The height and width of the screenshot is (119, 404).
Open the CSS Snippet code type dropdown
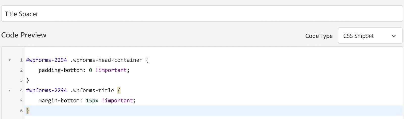(x=370, y=36)
